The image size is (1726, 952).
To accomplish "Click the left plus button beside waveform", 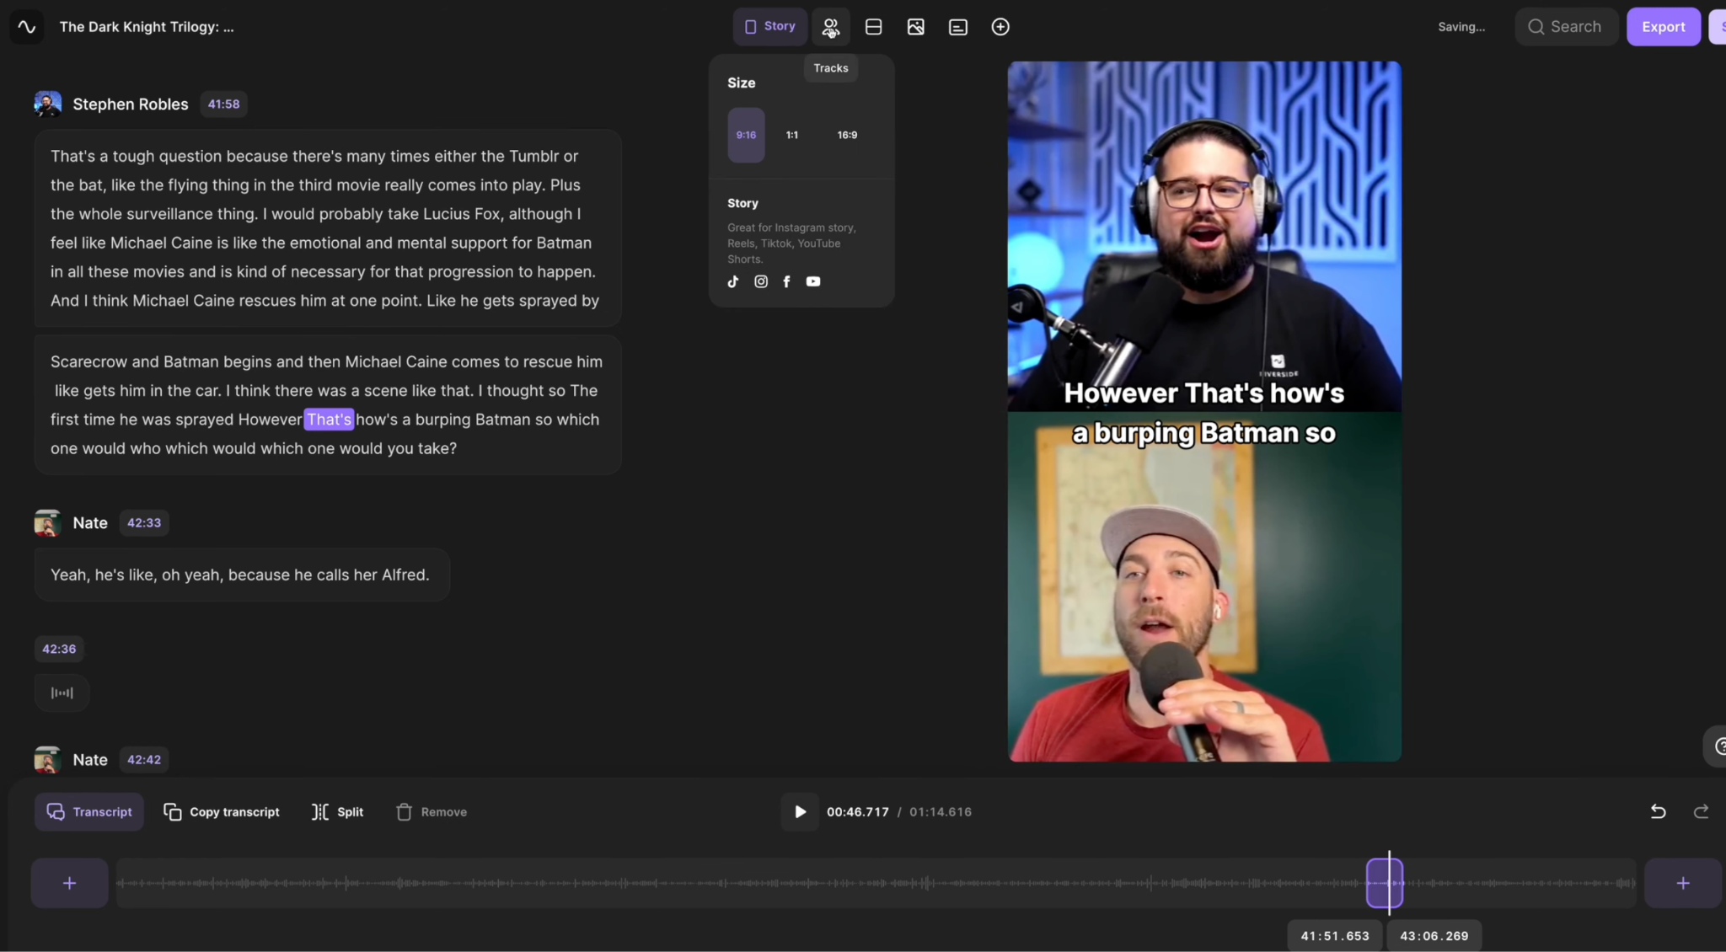I will (x=70, y=883).
